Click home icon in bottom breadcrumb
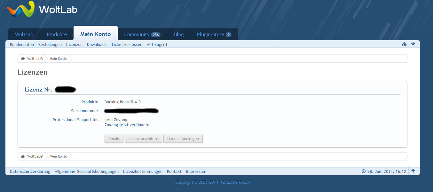Screen dimensions: 433x192 pos(23,156)
